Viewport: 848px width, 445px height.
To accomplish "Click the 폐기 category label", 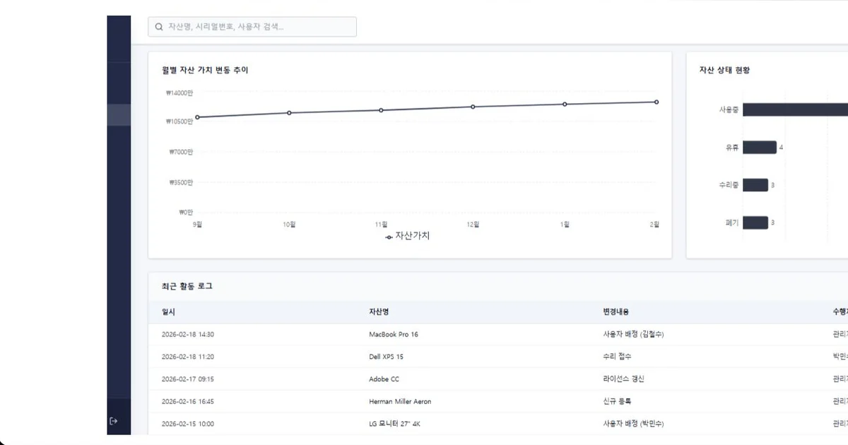I will point(732,222).
